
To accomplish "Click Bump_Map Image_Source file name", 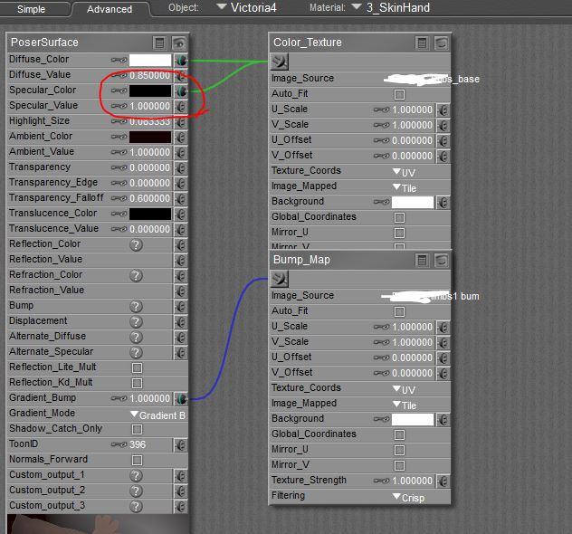I will point(431,296).
